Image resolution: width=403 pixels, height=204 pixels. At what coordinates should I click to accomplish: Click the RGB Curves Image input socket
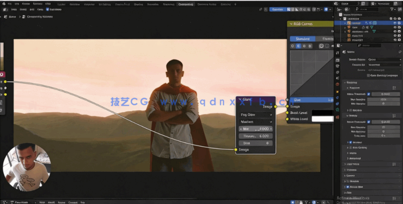pyautogui.click(x=287, y=106)
